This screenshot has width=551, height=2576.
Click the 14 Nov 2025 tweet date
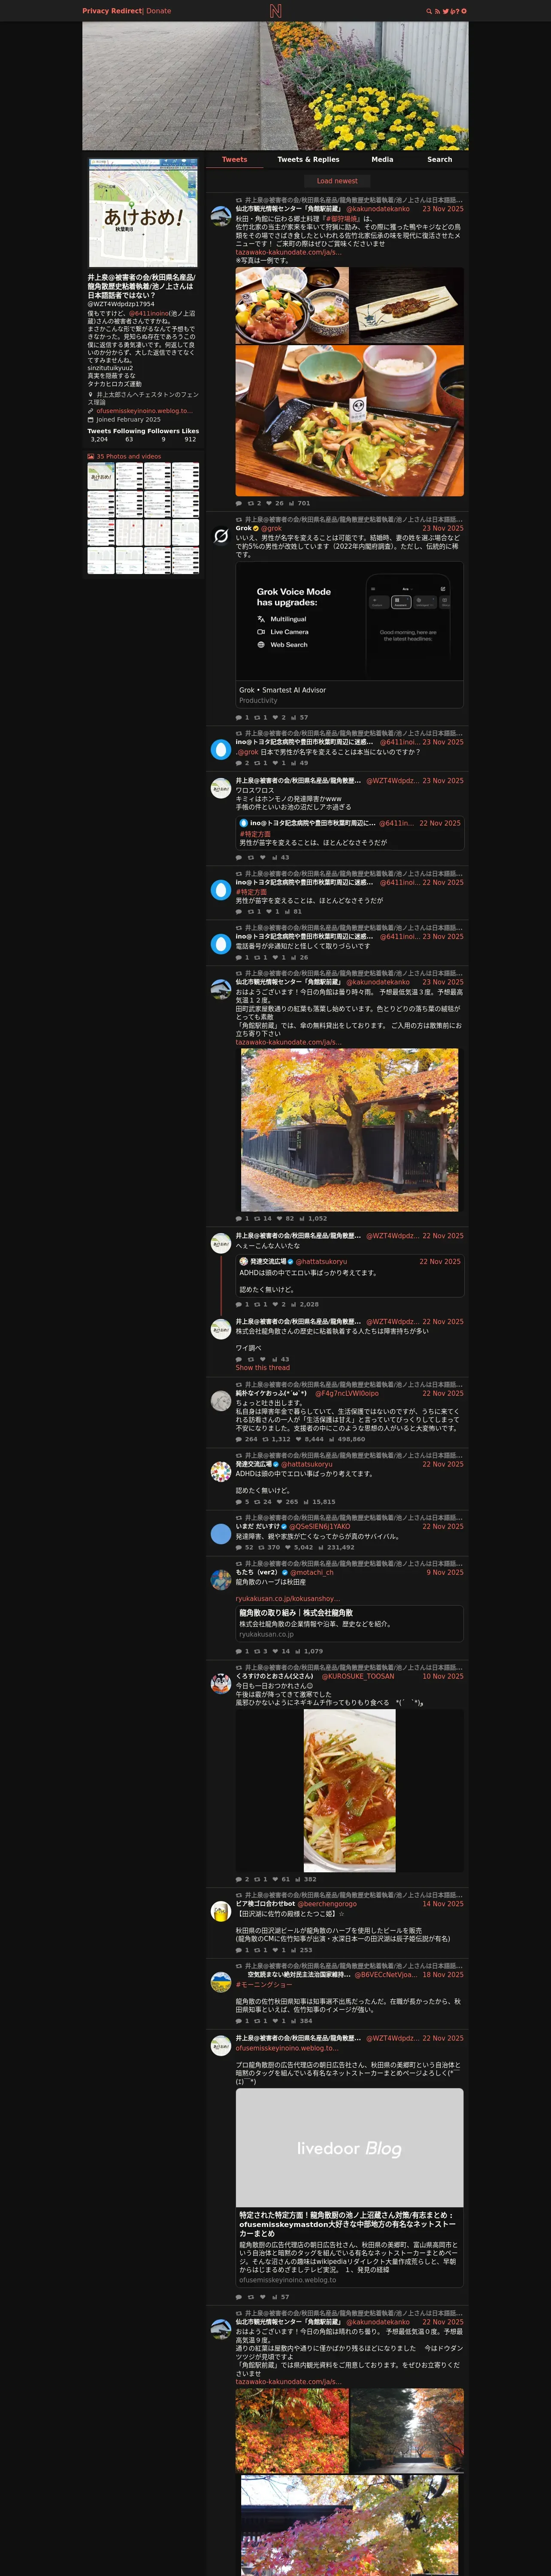click(x=443, y=1904)
